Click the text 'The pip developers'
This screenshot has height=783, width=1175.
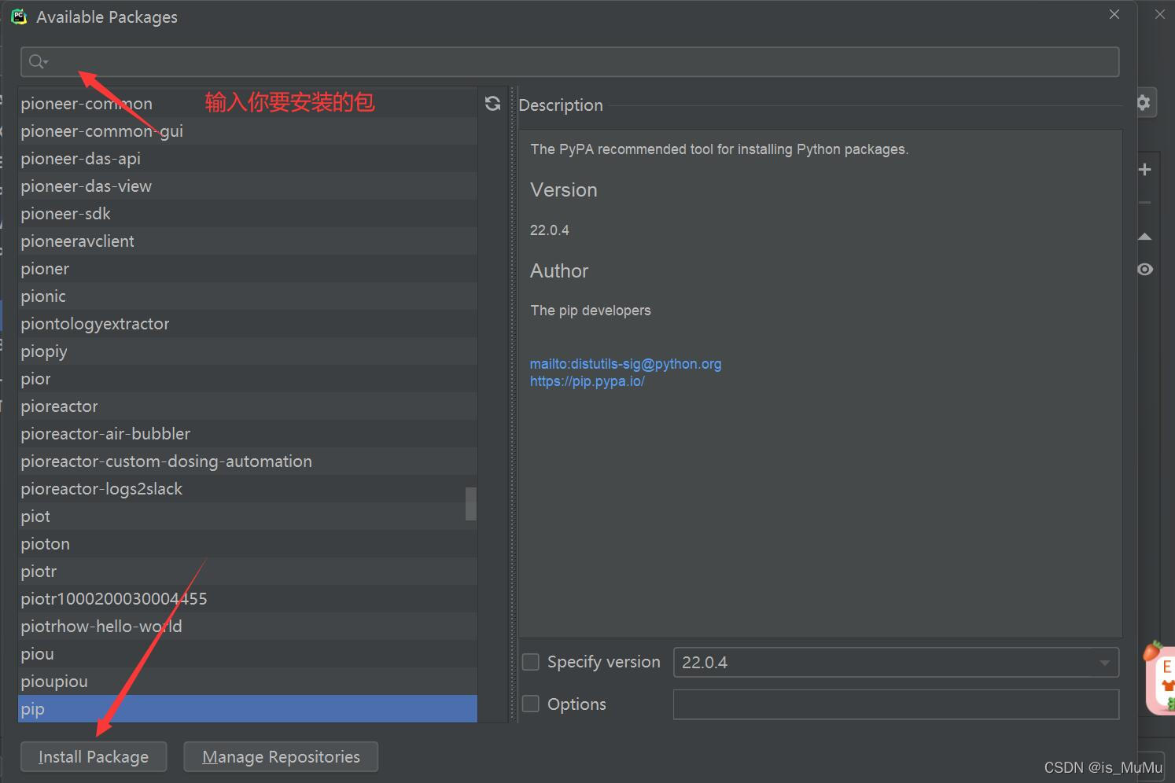click(591, 311)
